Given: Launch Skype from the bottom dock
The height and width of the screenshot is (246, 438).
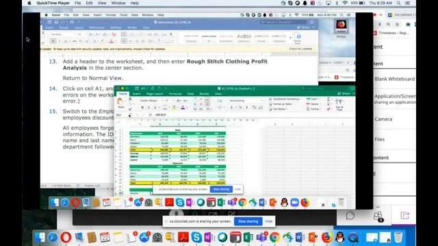Looking at the screenshot, I should [x=196, y=237].
